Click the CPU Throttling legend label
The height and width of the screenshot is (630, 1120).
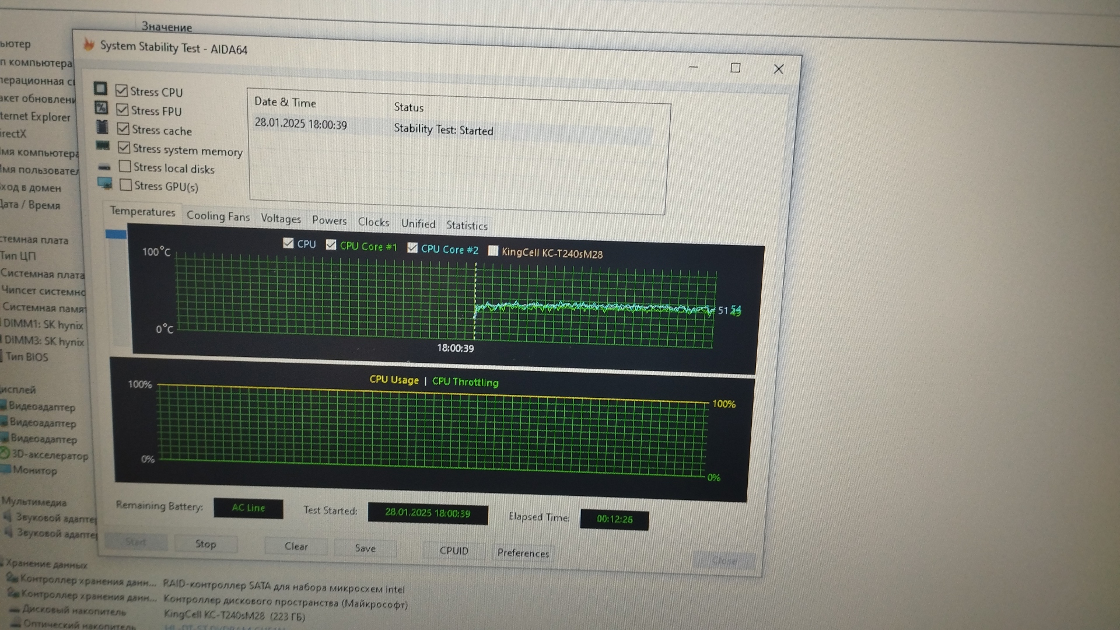[465, 382]
